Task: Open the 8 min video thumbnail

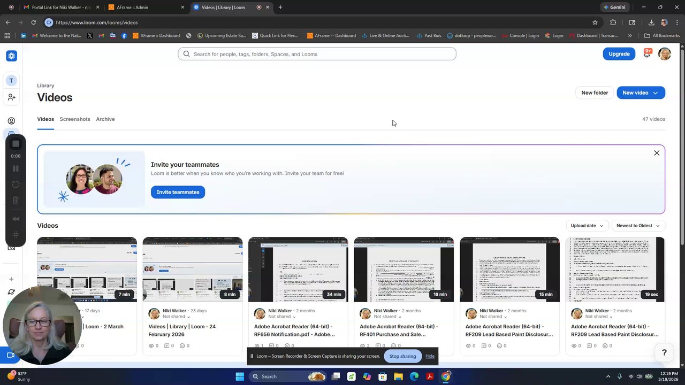Action: [193, 269]
